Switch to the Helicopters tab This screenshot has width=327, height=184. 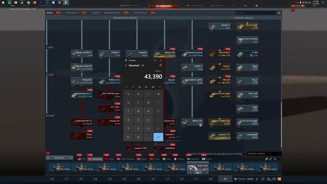pyautogui.click(x=72, y=13)
